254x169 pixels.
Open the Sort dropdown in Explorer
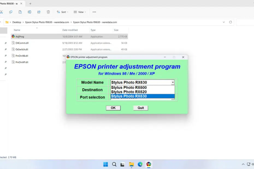62,12
